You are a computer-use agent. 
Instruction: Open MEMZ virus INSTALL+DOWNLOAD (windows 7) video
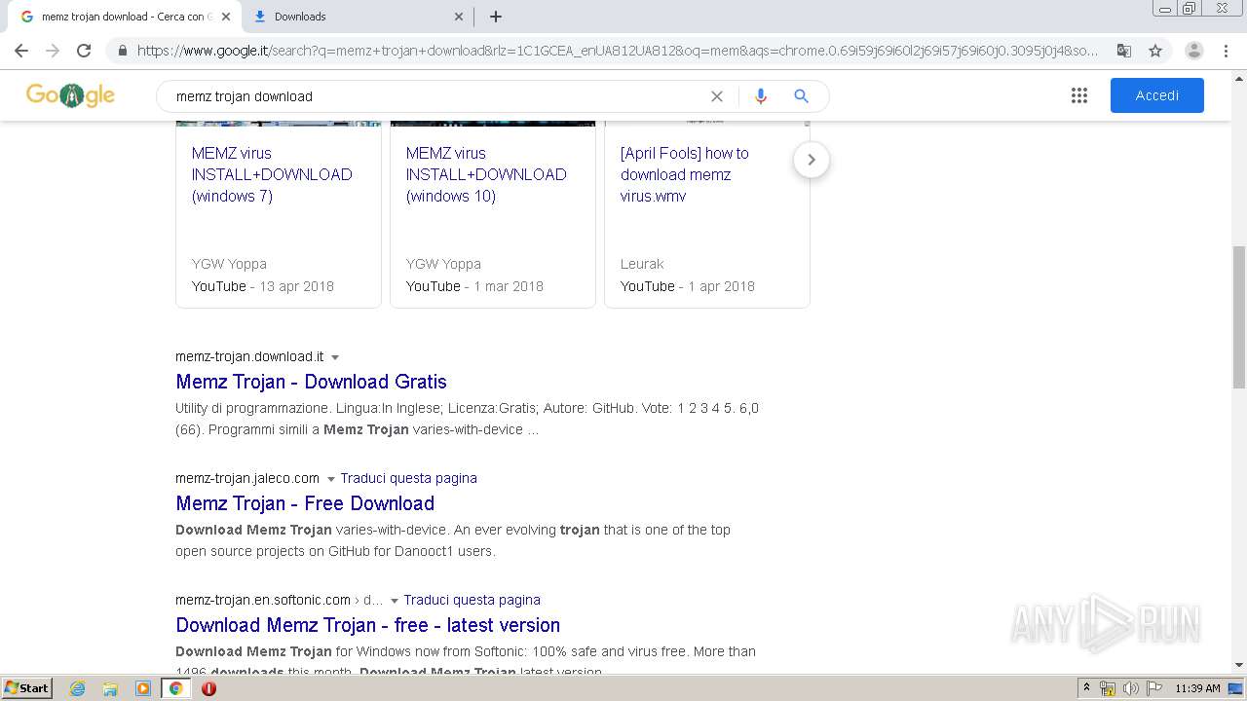click(x=272, y=174)
